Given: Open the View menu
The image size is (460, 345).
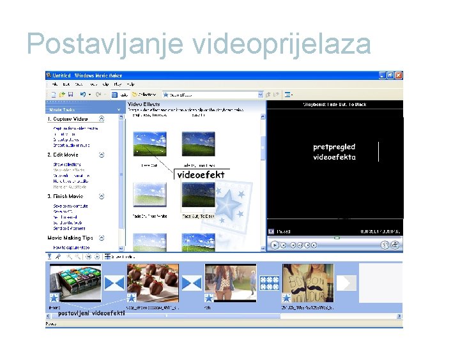Looking at the screenshot, I should pyautogui.click(x=79, y=84).
